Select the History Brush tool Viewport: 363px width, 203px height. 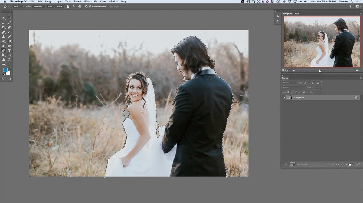pyautogui.click(x=9, y=37)
